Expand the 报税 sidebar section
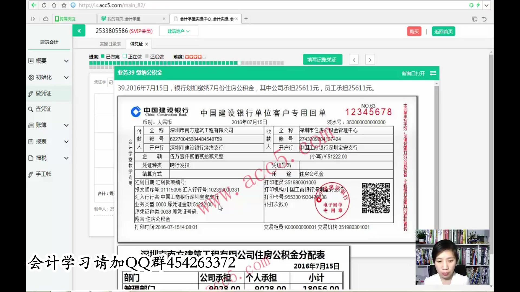 (x=66, y=158)
